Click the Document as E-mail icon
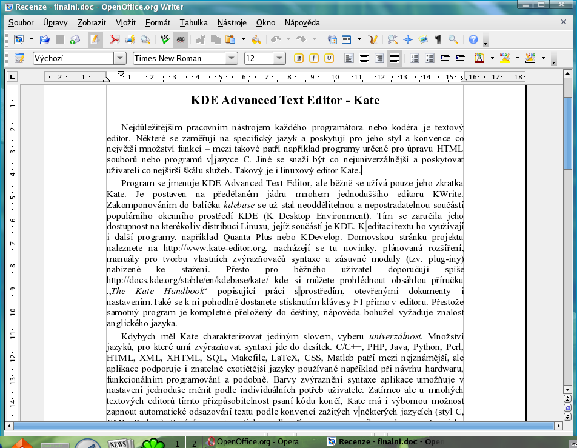The width and height of the screenshot is (577, 448). pos(75,39)
